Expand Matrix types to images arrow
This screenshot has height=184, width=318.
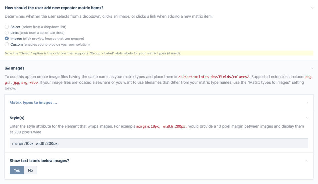(307, 103)
